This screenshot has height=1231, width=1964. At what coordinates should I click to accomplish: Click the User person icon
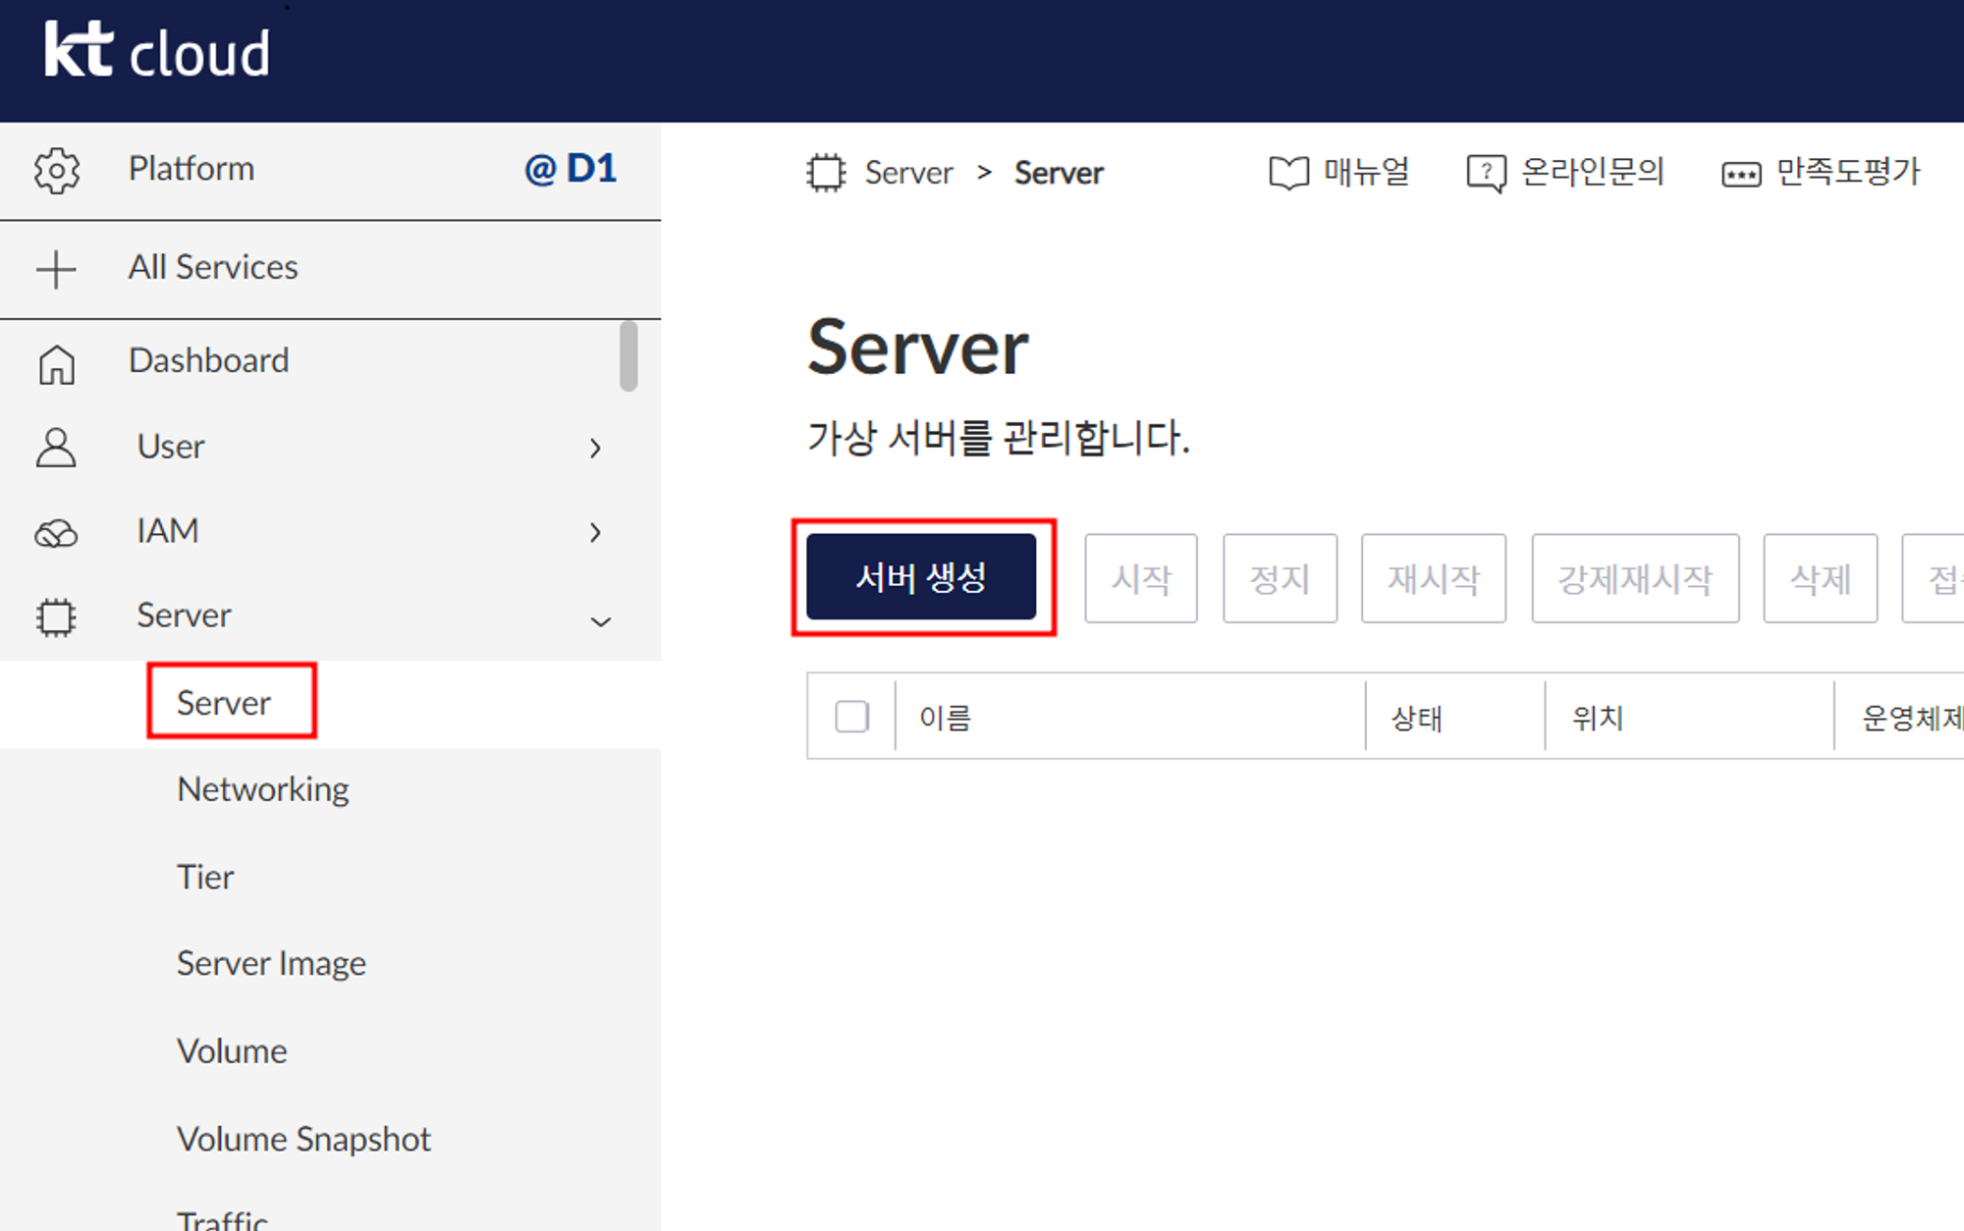56,448
